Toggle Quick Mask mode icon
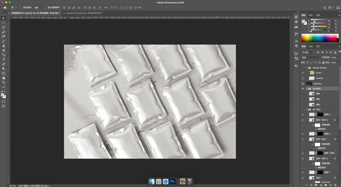This screenshot has height=187, width=341. 3,101
